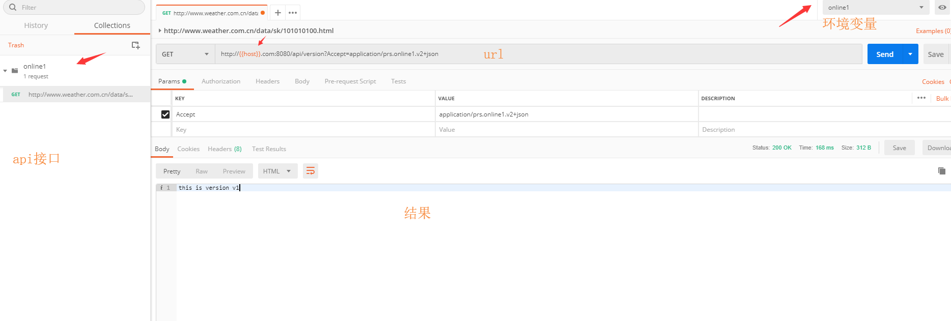The width and height of the screenshot is (951, 321).
Task: Toggle the wrap lines icon in response
Action: [311, 171]
